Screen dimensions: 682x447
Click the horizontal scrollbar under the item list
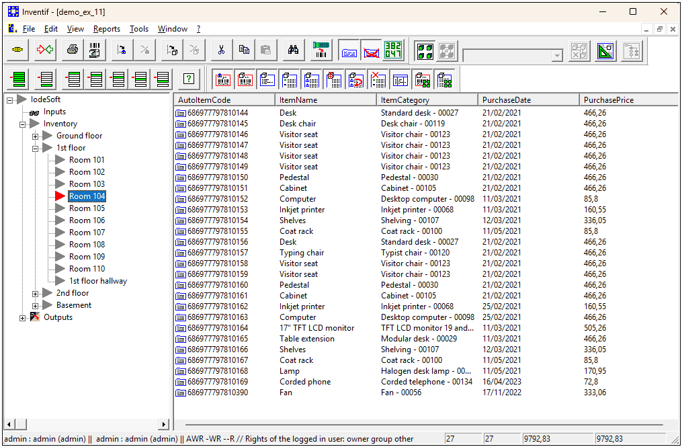pyautogui.click(x=423, y=424)
